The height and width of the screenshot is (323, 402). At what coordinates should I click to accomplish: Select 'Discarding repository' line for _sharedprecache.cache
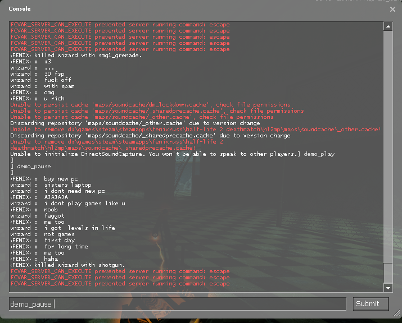[x=150, y=136]
